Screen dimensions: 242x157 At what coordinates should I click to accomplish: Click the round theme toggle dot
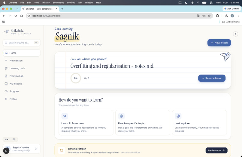click(235, 34)
